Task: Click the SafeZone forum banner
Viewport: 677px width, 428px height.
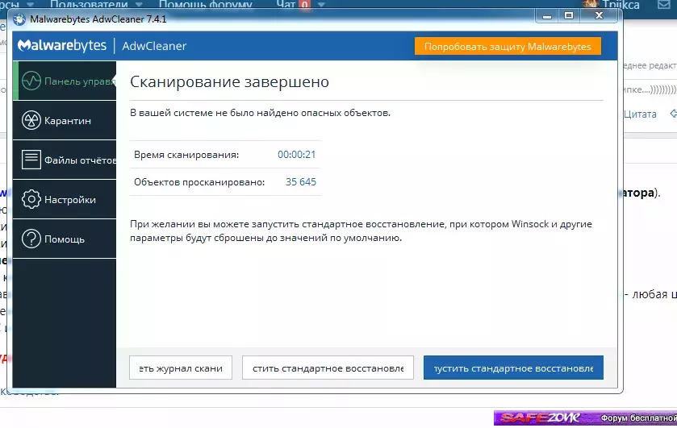Action: coord(586,418)
